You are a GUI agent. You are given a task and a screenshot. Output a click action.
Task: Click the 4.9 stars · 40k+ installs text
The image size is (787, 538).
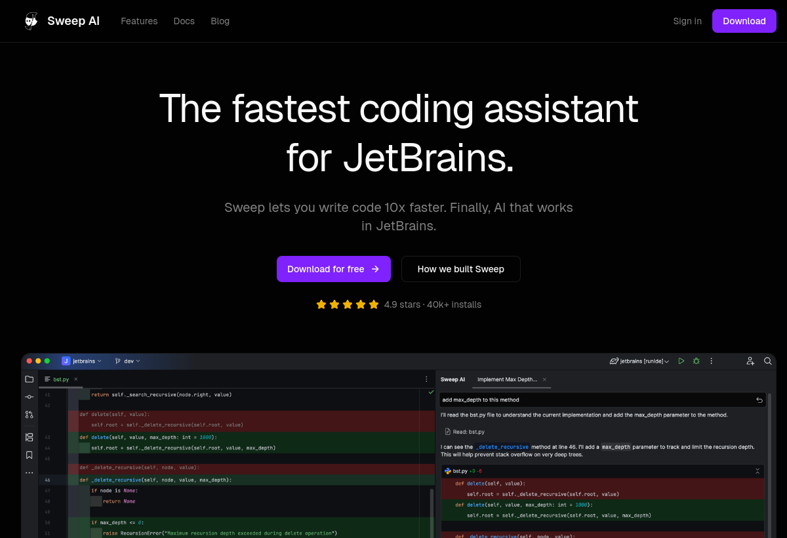point(433,304)
